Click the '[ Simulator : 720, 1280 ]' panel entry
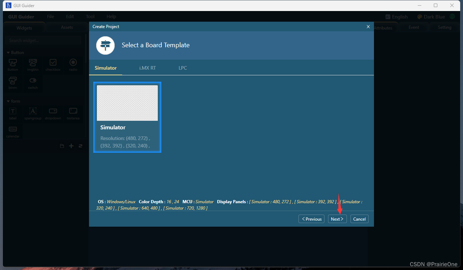 point(185,208)
